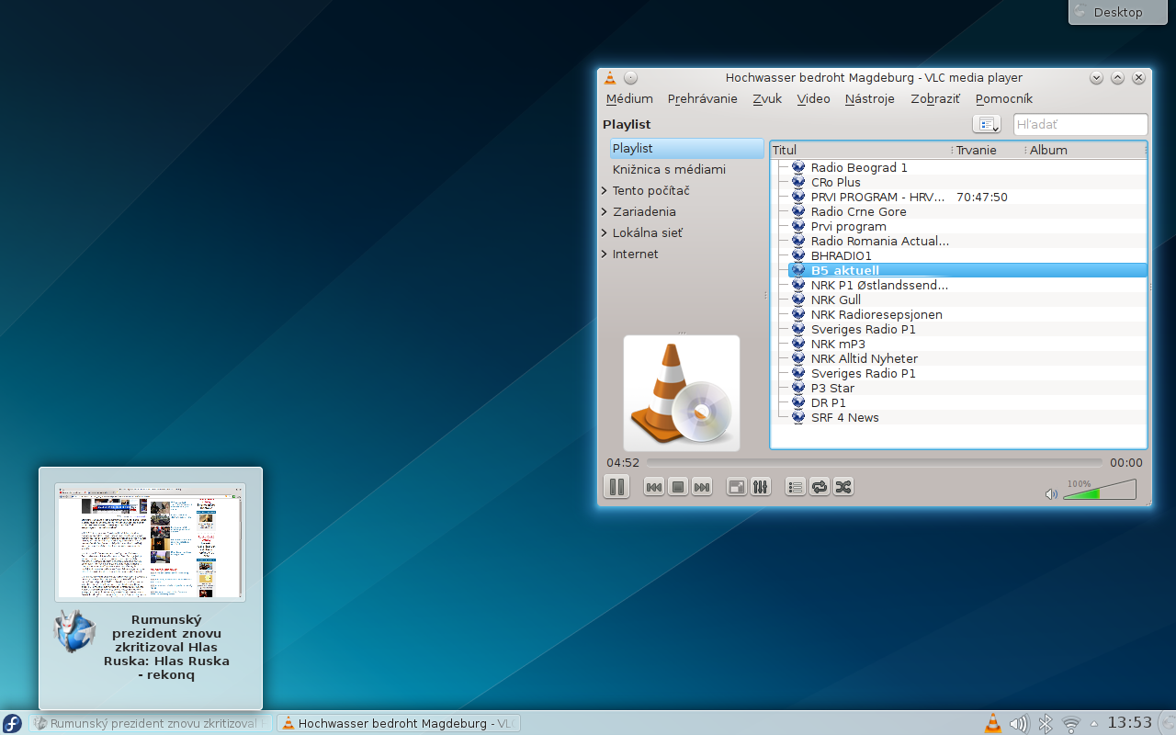Open wireless network tray icon

click(x=1070, y=724)
